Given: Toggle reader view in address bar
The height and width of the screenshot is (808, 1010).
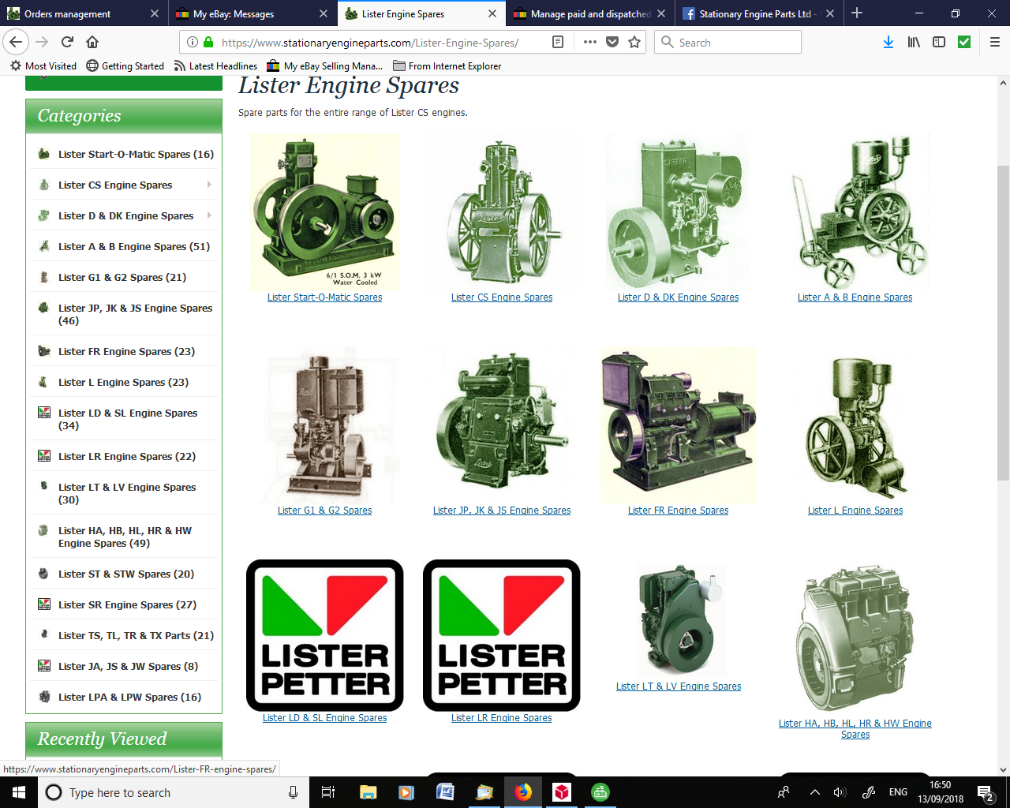Looking at the screenshot, I should (558, 42).
